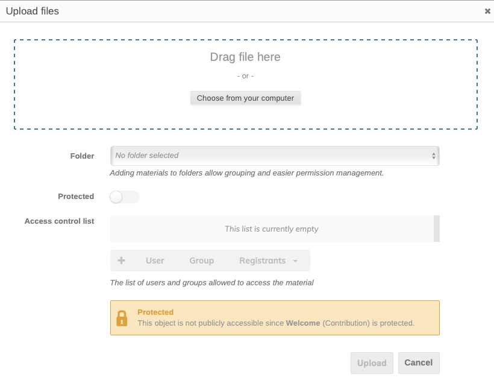Click the 'Drag file here' drop zone text
Image resolution: width=494 pixels, height=386 pixels.
tap(245, 57)
